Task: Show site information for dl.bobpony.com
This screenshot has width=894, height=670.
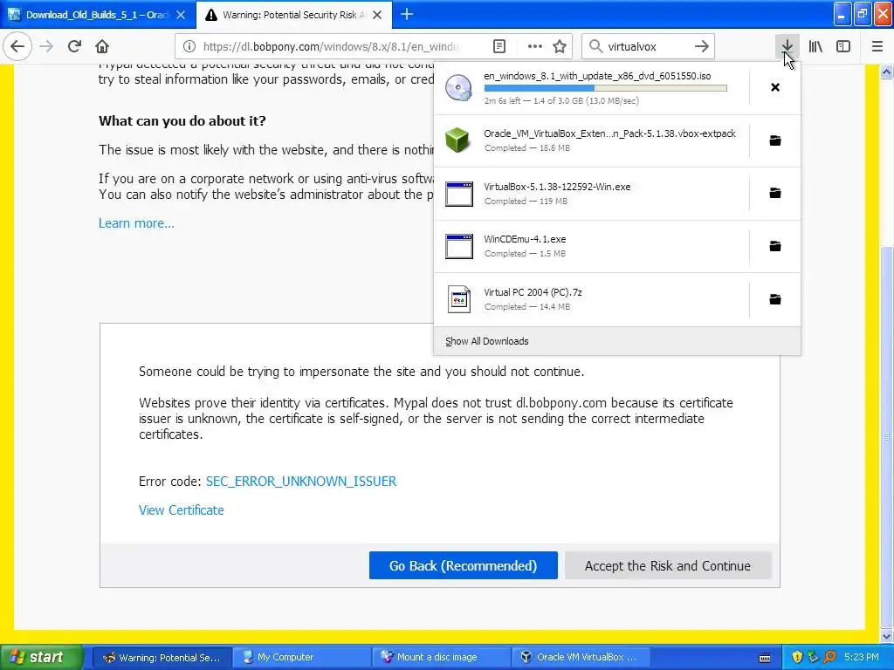Action: pos(189,46)
